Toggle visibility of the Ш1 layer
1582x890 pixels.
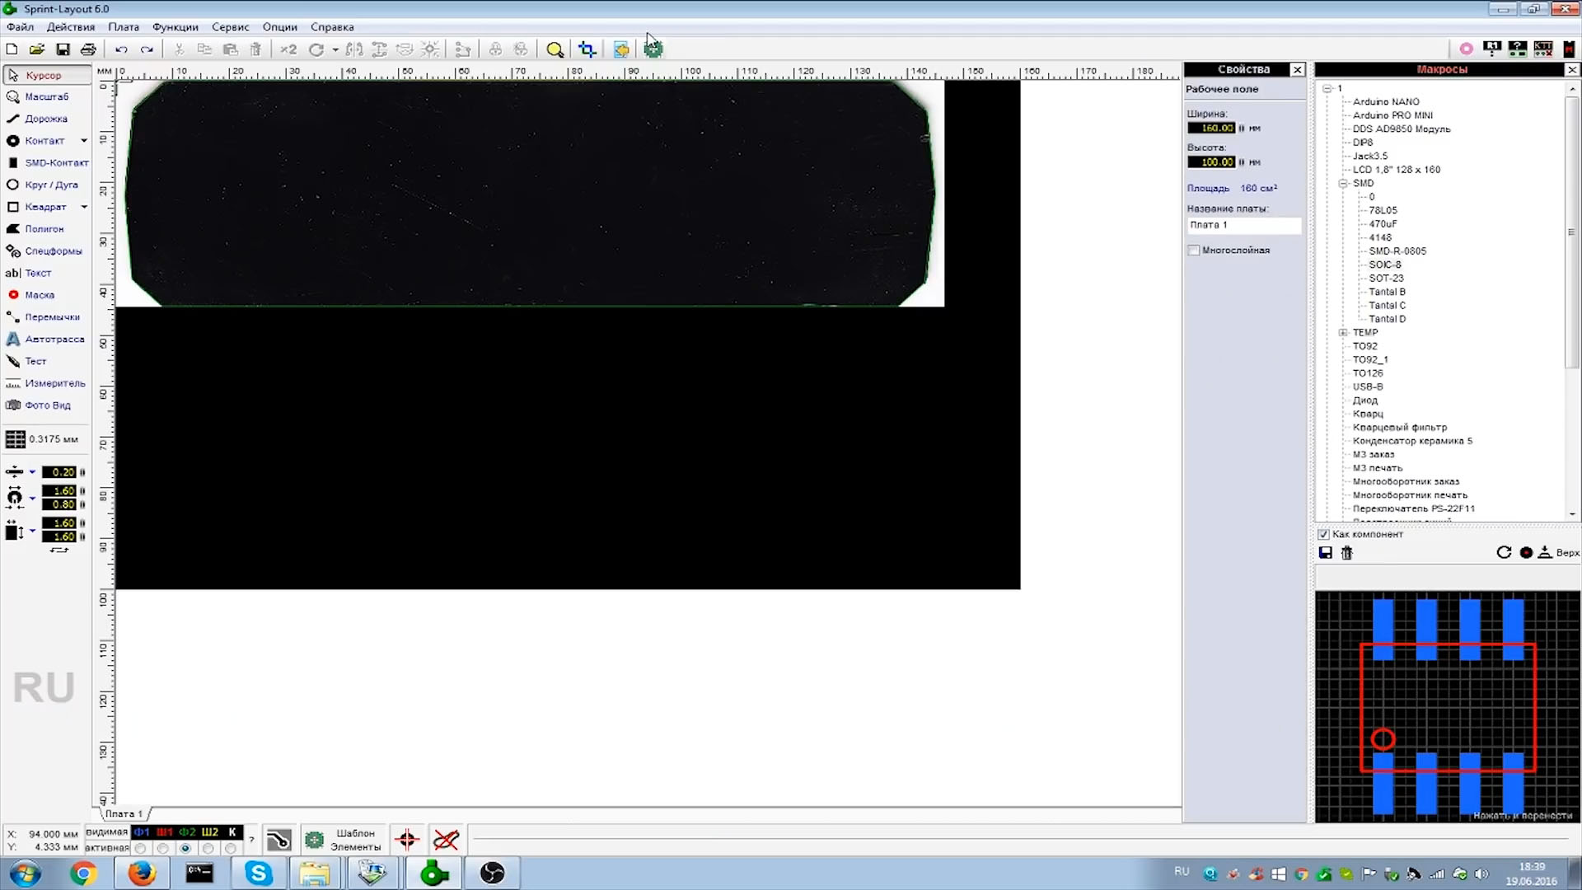tap(165, 832)
